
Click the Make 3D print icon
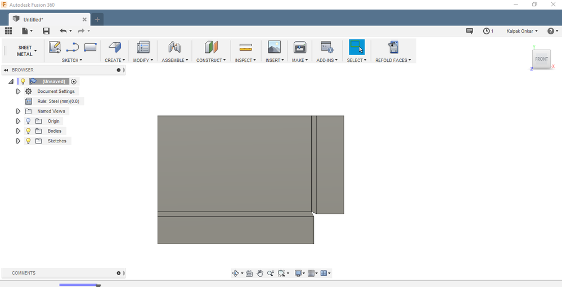coord(300,47)
